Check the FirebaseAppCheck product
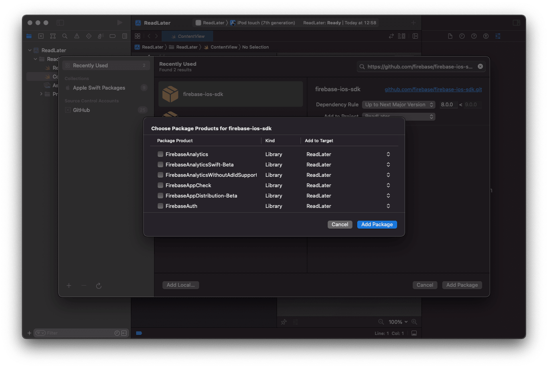The image size is (548, 368). [160, 185]
